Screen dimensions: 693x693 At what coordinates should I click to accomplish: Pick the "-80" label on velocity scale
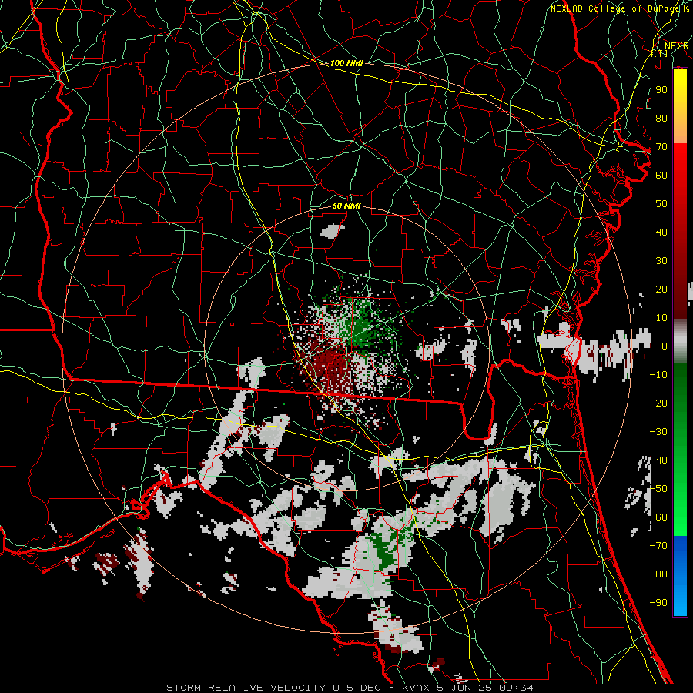658,574
